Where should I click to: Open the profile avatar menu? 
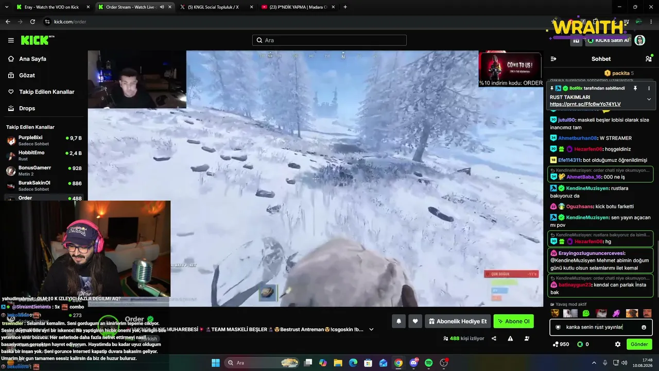pos(640,40)
